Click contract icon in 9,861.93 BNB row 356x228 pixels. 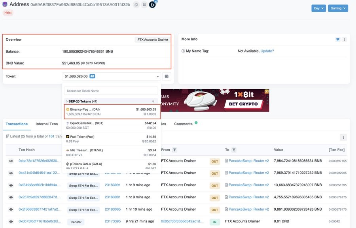(226, 209)
